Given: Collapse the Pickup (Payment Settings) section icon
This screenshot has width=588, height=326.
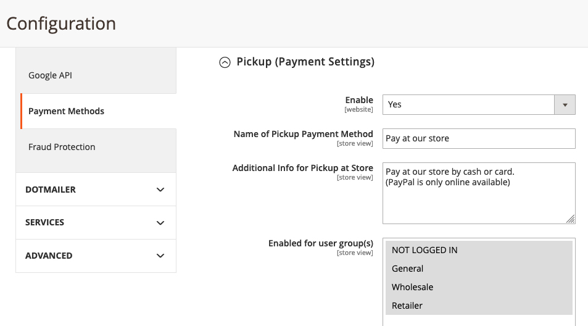Looking at the screenshot, I should pos(225,62).
